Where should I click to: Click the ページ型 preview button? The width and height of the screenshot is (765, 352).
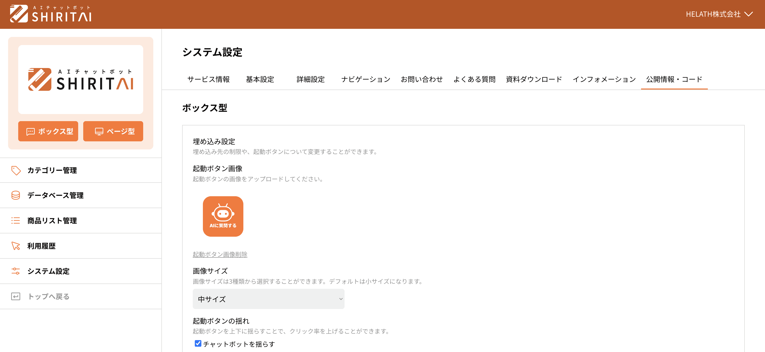113,131
